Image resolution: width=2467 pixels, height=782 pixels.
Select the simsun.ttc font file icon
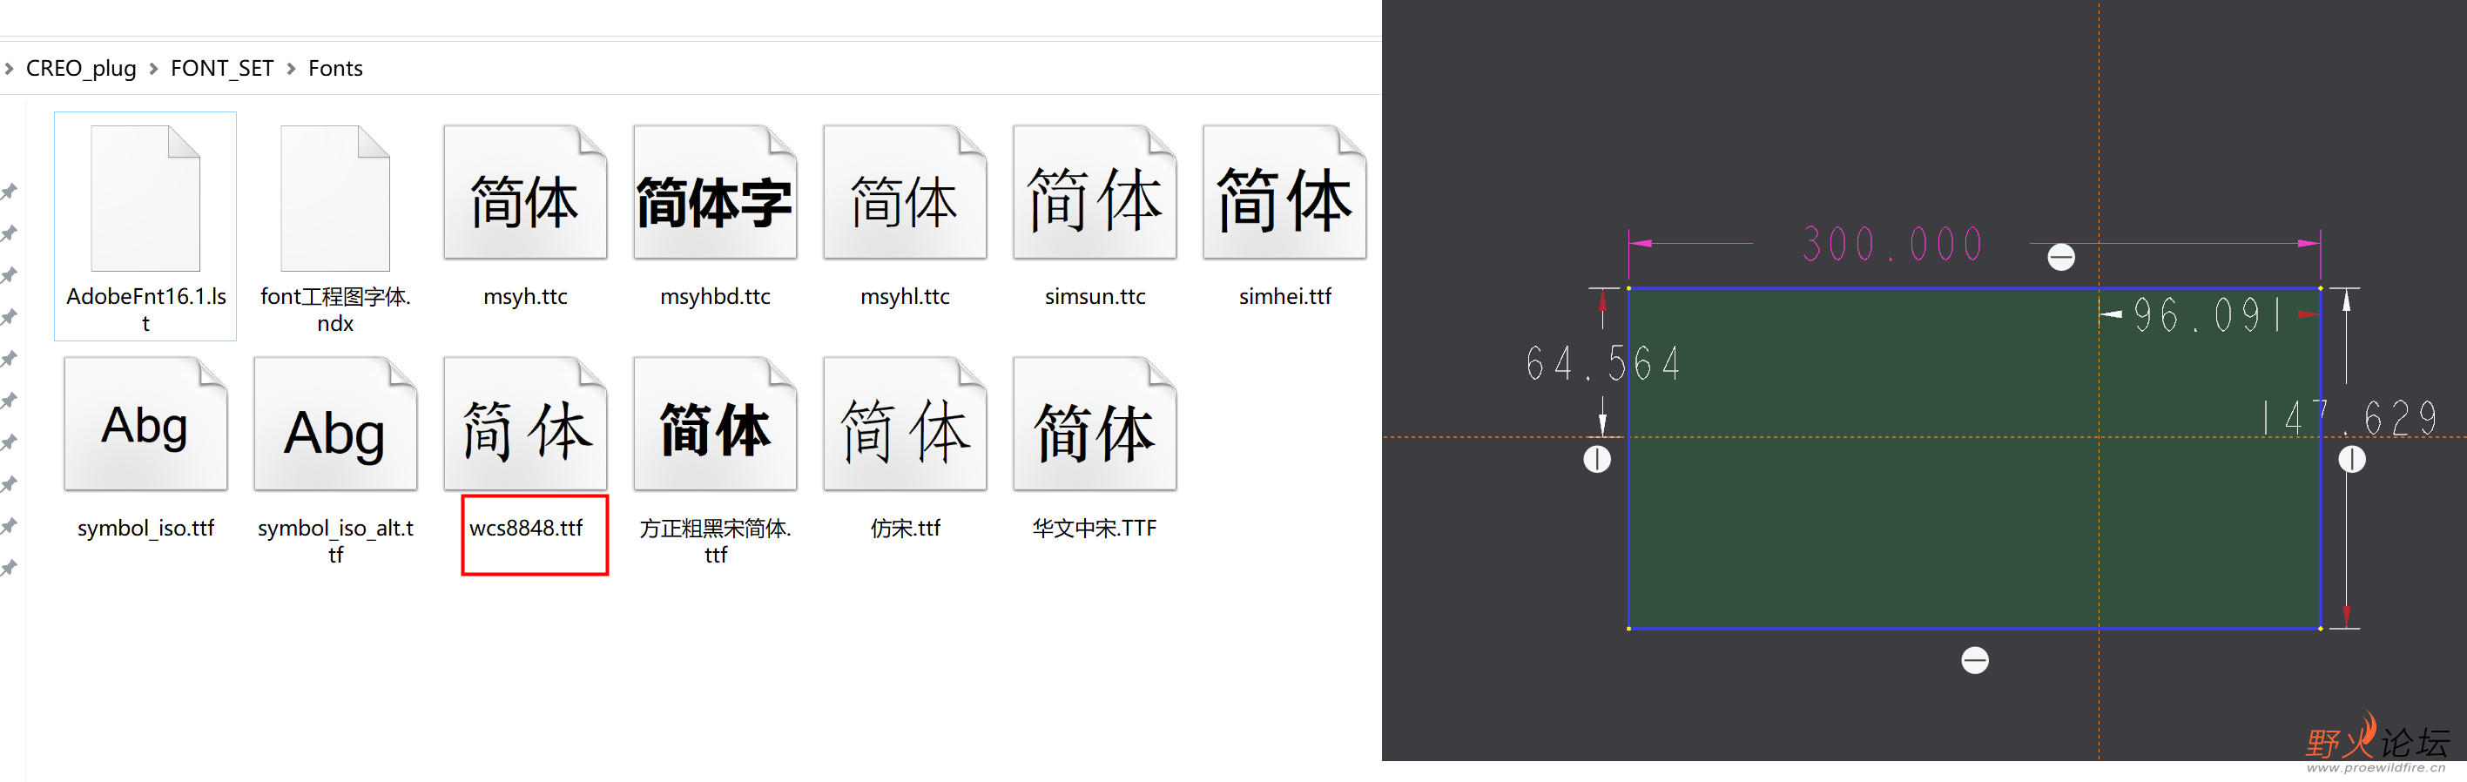point(1094,192)
